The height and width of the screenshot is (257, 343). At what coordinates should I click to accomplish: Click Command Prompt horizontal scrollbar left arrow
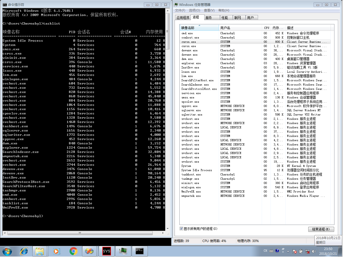tap(5, 233)
